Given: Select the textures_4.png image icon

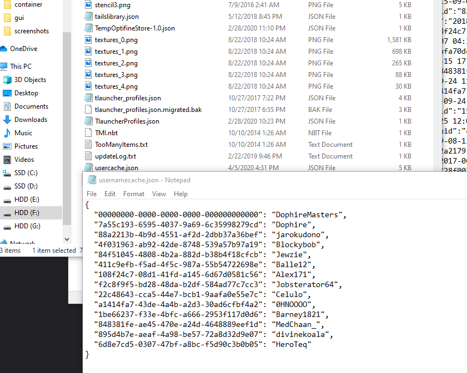Looking at the screenshot, I should (x=88, y=86).
